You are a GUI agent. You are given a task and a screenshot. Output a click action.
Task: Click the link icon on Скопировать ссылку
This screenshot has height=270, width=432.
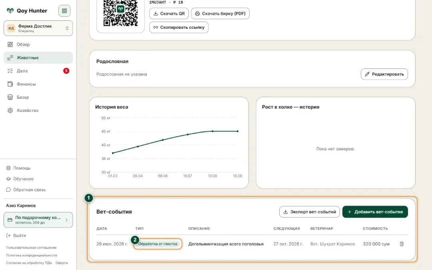156,27
